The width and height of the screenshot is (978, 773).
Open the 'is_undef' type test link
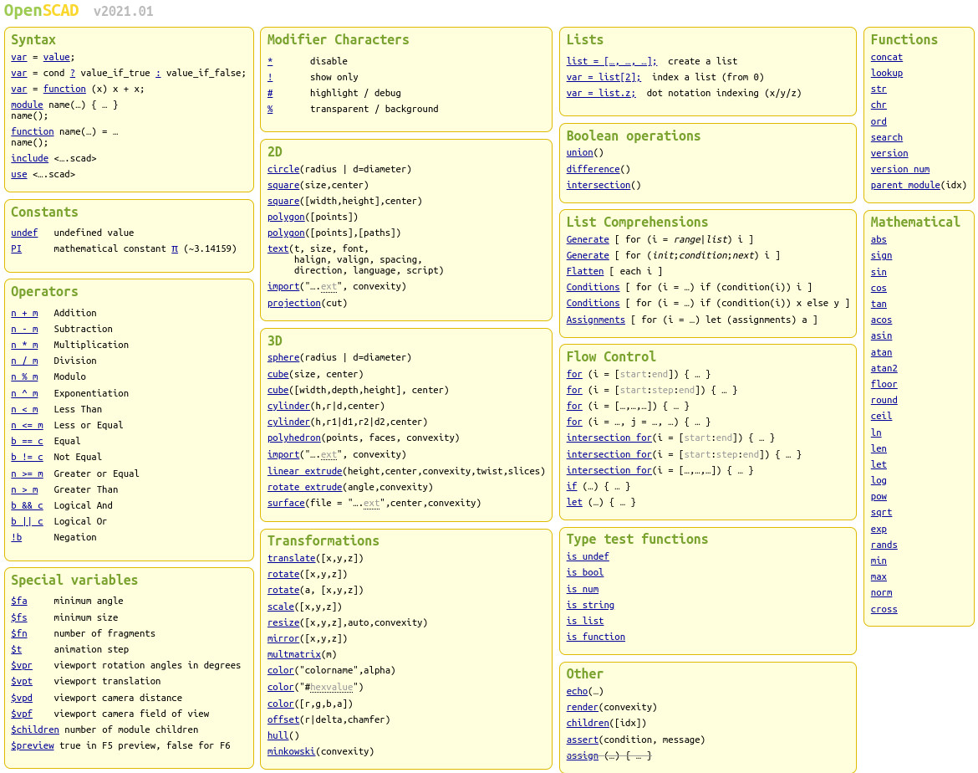(587, 557)
